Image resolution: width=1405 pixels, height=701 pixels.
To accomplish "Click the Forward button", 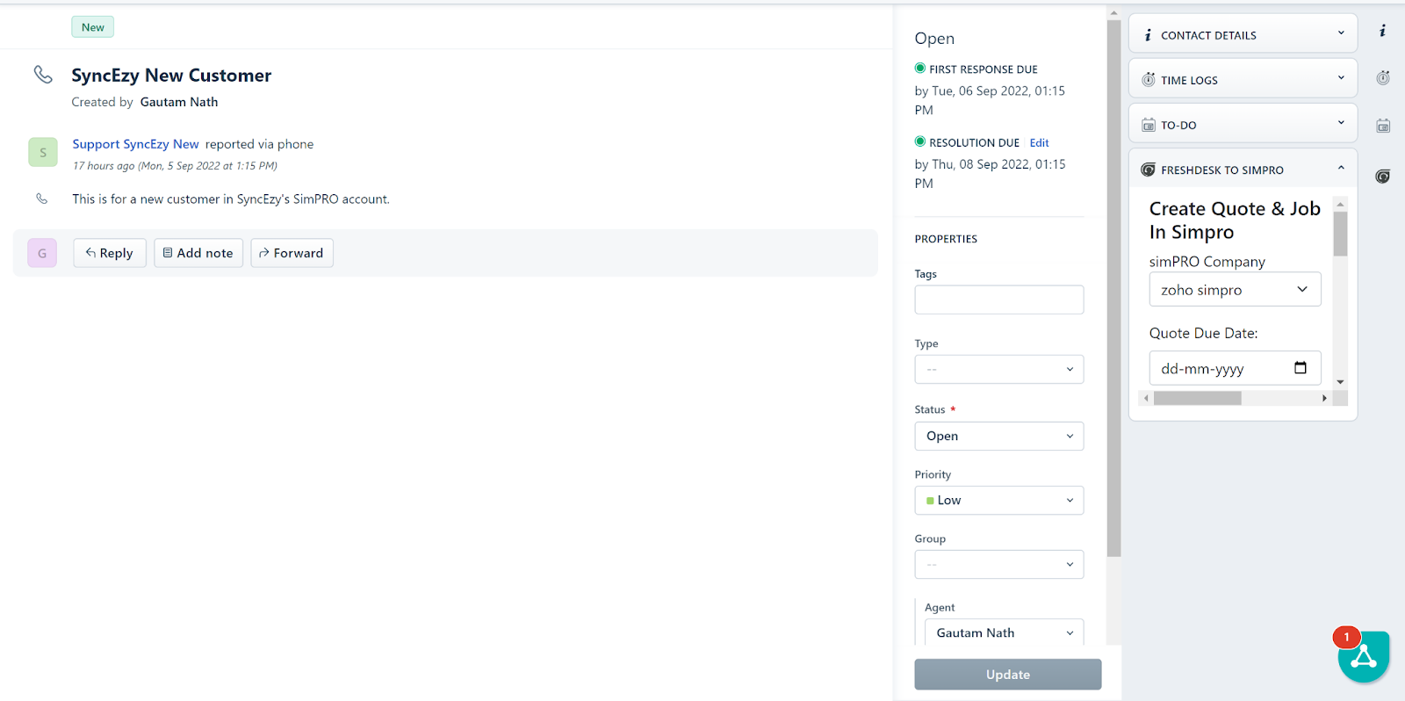I will [292, 253].
